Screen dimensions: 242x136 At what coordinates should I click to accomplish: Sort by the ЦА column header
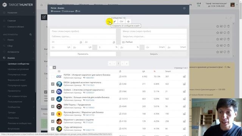tap(143, 71)
